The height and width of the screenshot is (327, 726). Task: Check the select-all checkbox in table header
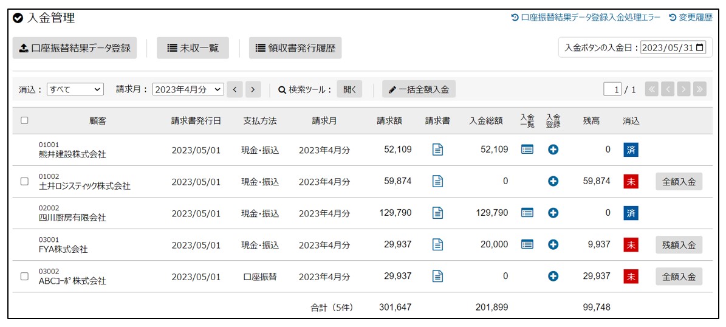point(24,120)
